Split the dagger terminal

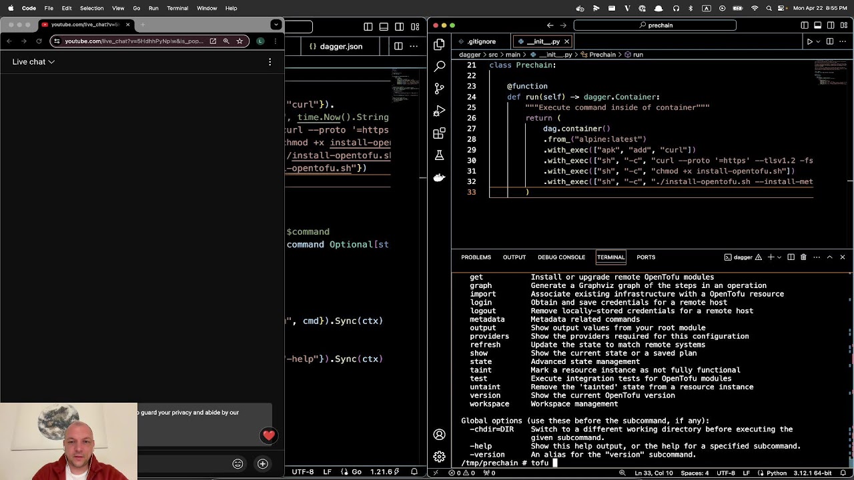[x=791, y=257]
